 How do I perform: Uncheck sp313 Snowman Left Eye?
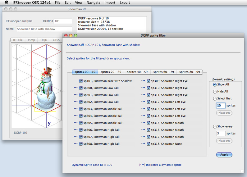(149, 109)
